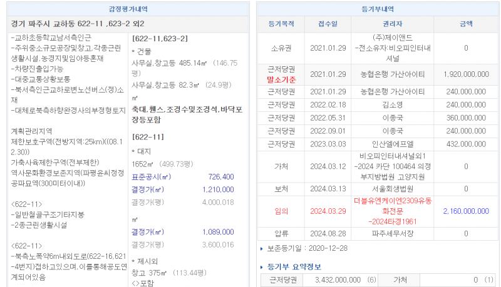Click the 파주세무서장 압류 rights holder
The height and width of the screenshot is (287, 501).
(x=392, y=233)
